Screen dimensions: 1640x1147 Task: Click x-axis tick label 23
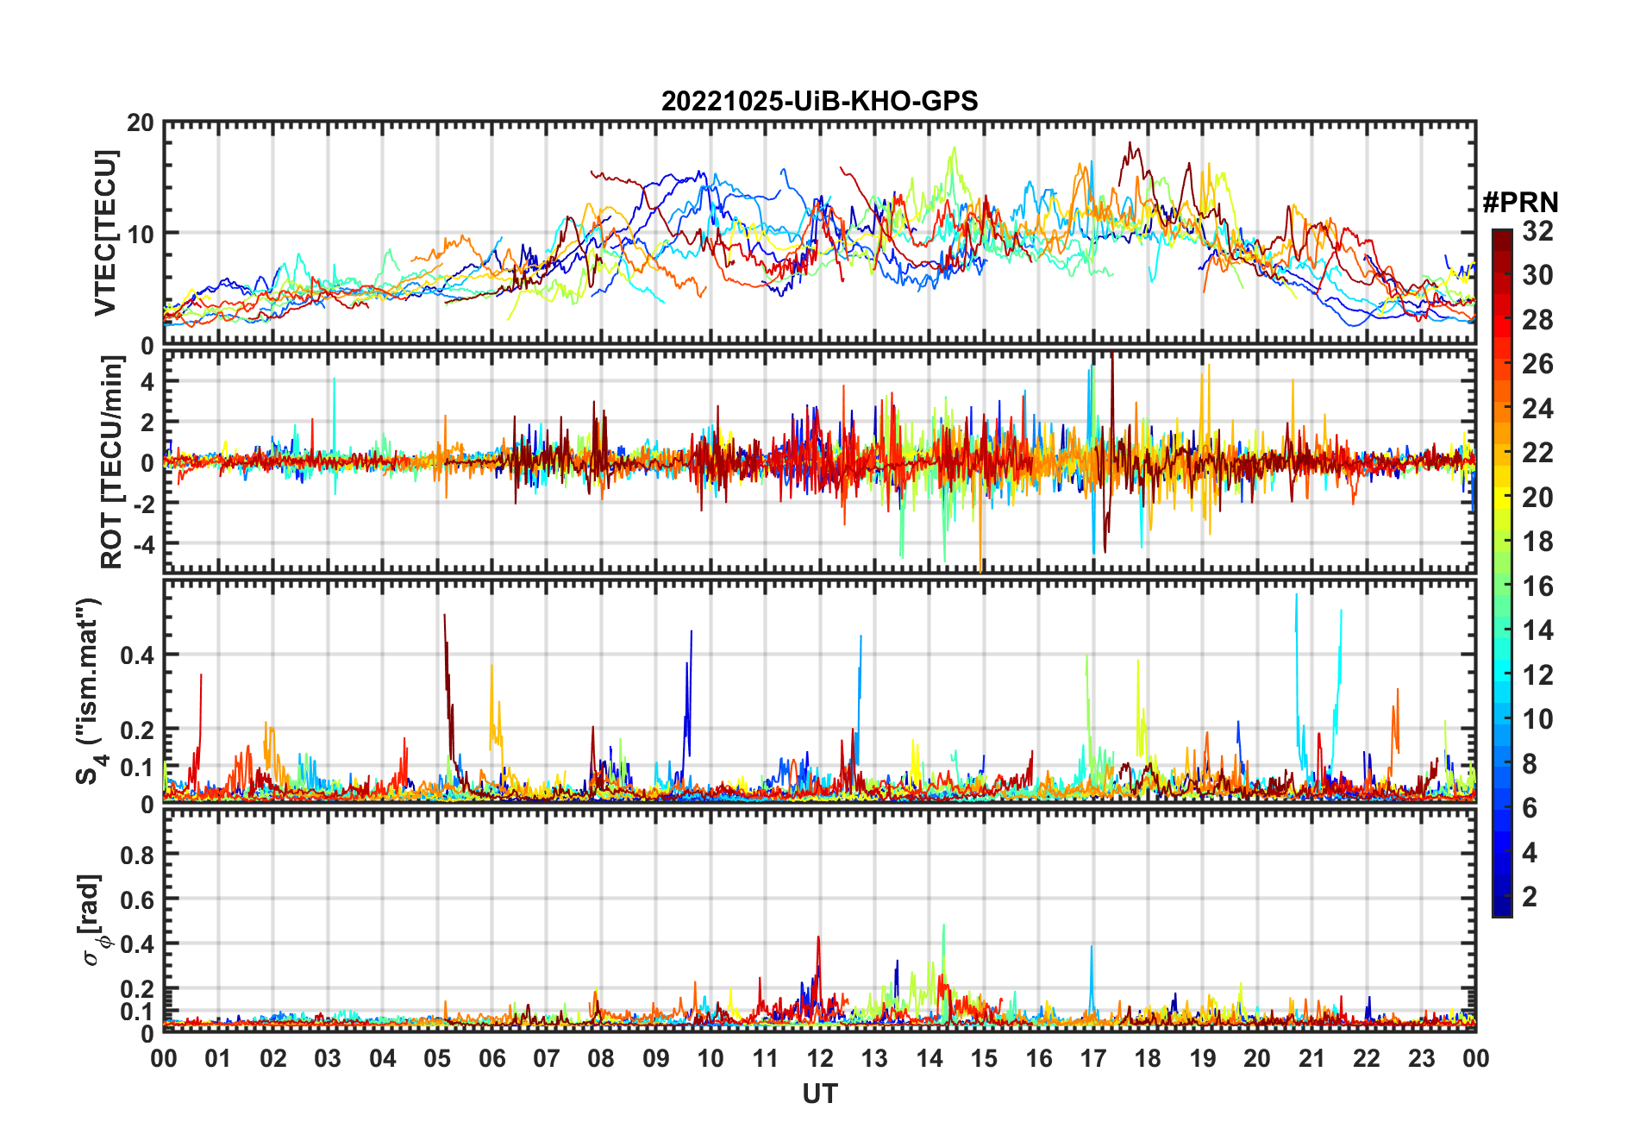click(x=1421, y=1058)
